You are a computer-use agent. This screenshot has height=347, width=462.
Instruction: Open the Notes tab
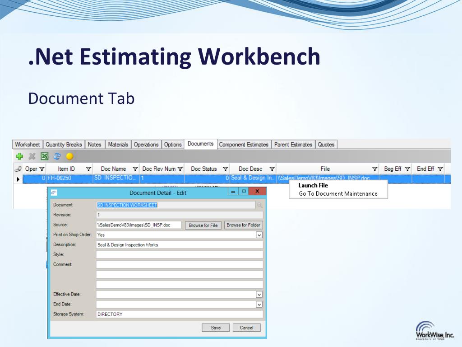click(95, 145)
